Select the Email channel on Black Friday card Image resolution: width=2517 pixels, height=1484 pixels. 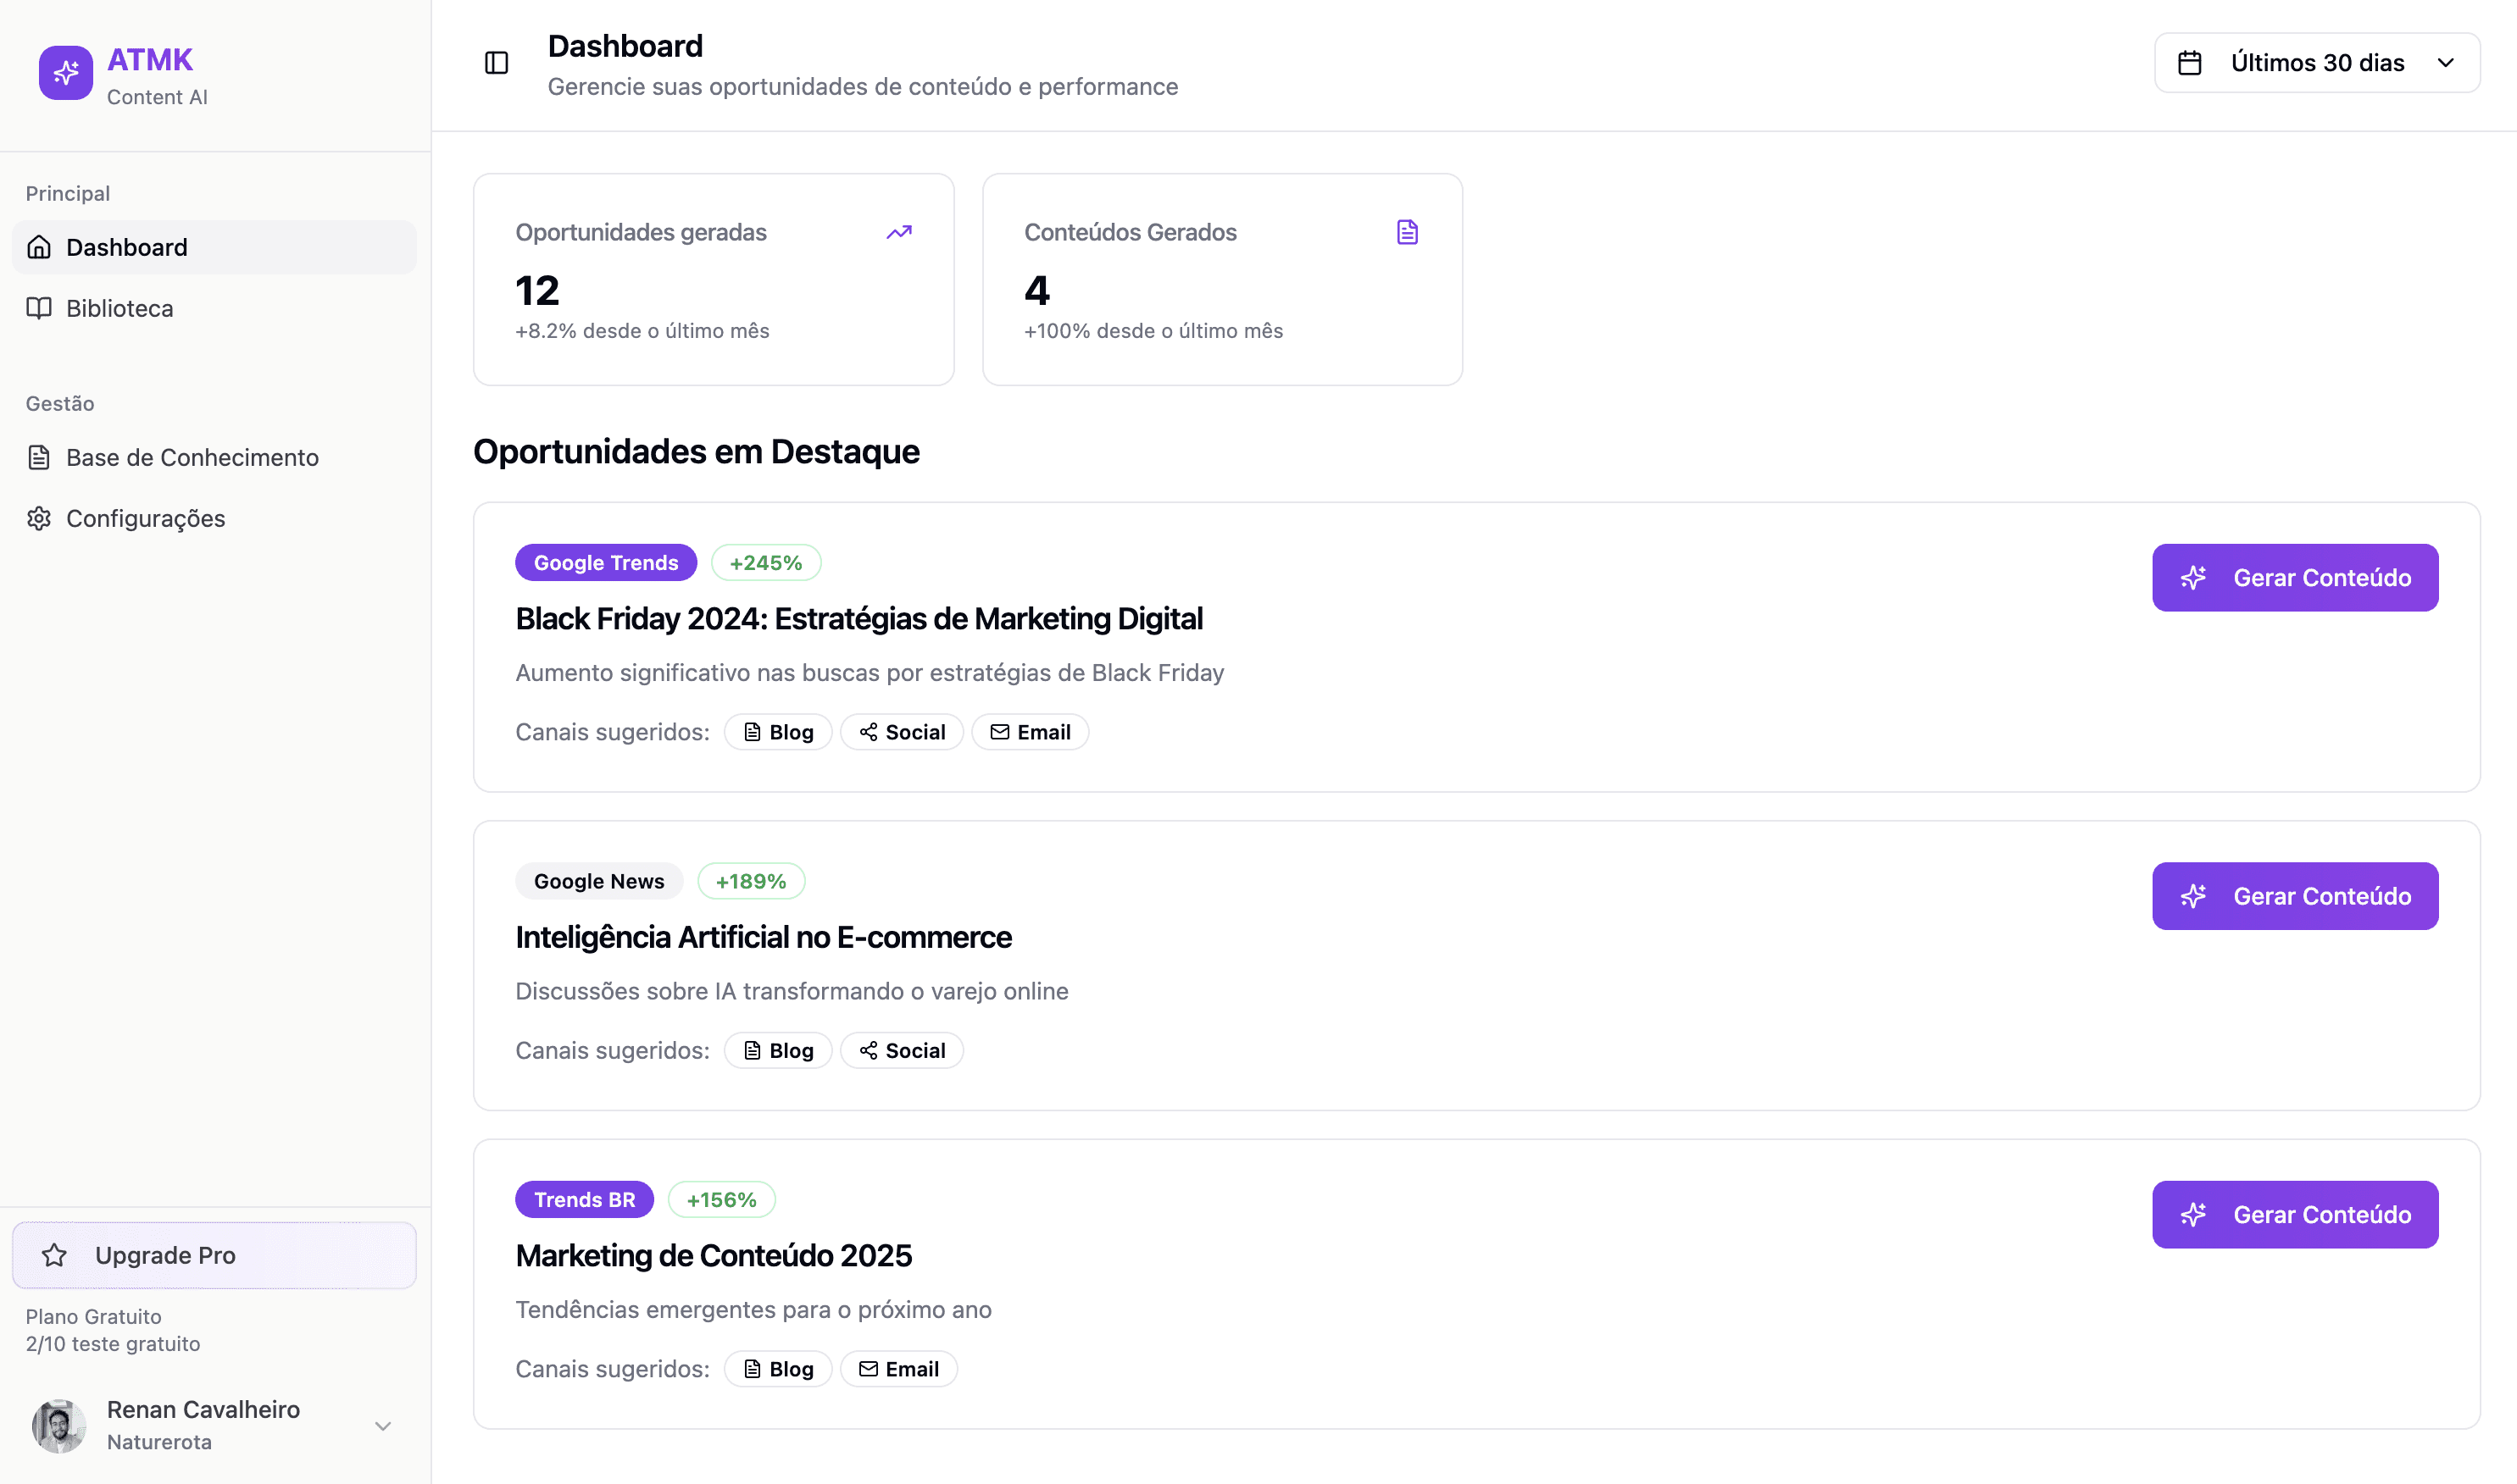point(1030,732)
